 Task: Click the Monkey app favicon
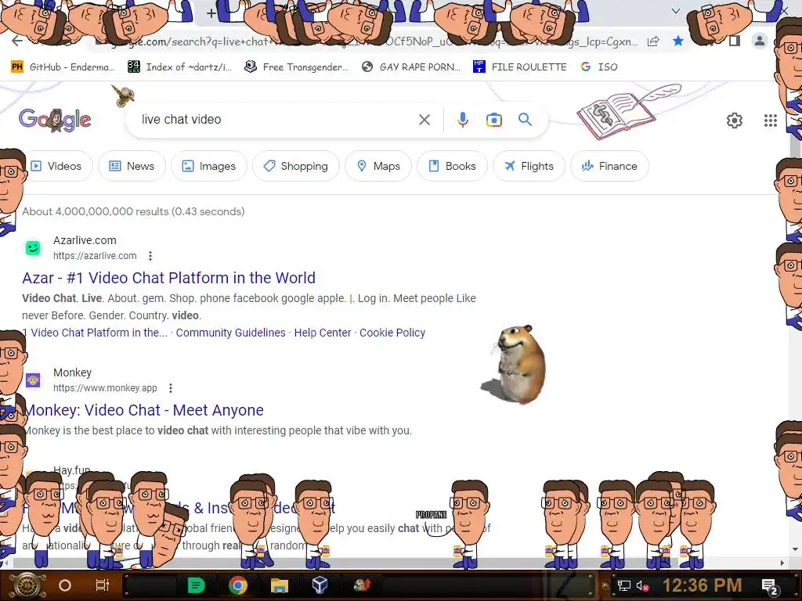pyautogui.click(x=33, y=380)
